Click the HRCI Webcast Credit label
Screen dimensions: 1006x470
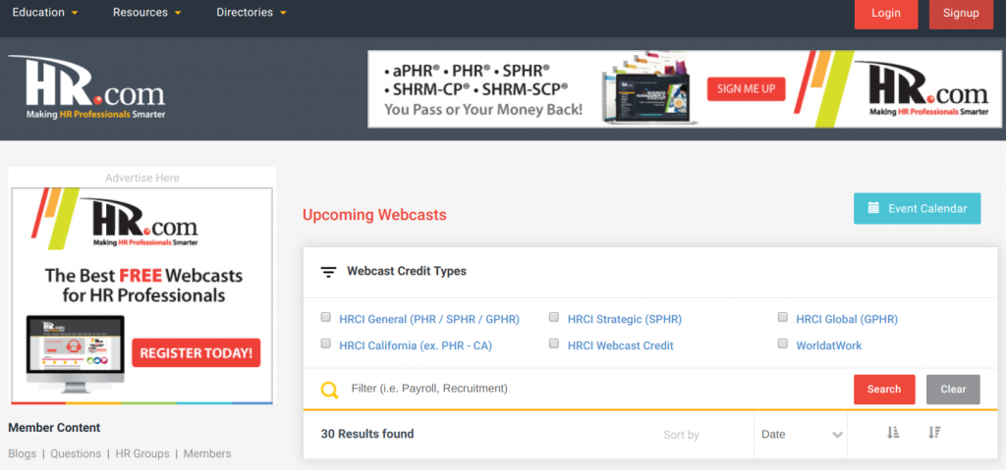[621, 345]
